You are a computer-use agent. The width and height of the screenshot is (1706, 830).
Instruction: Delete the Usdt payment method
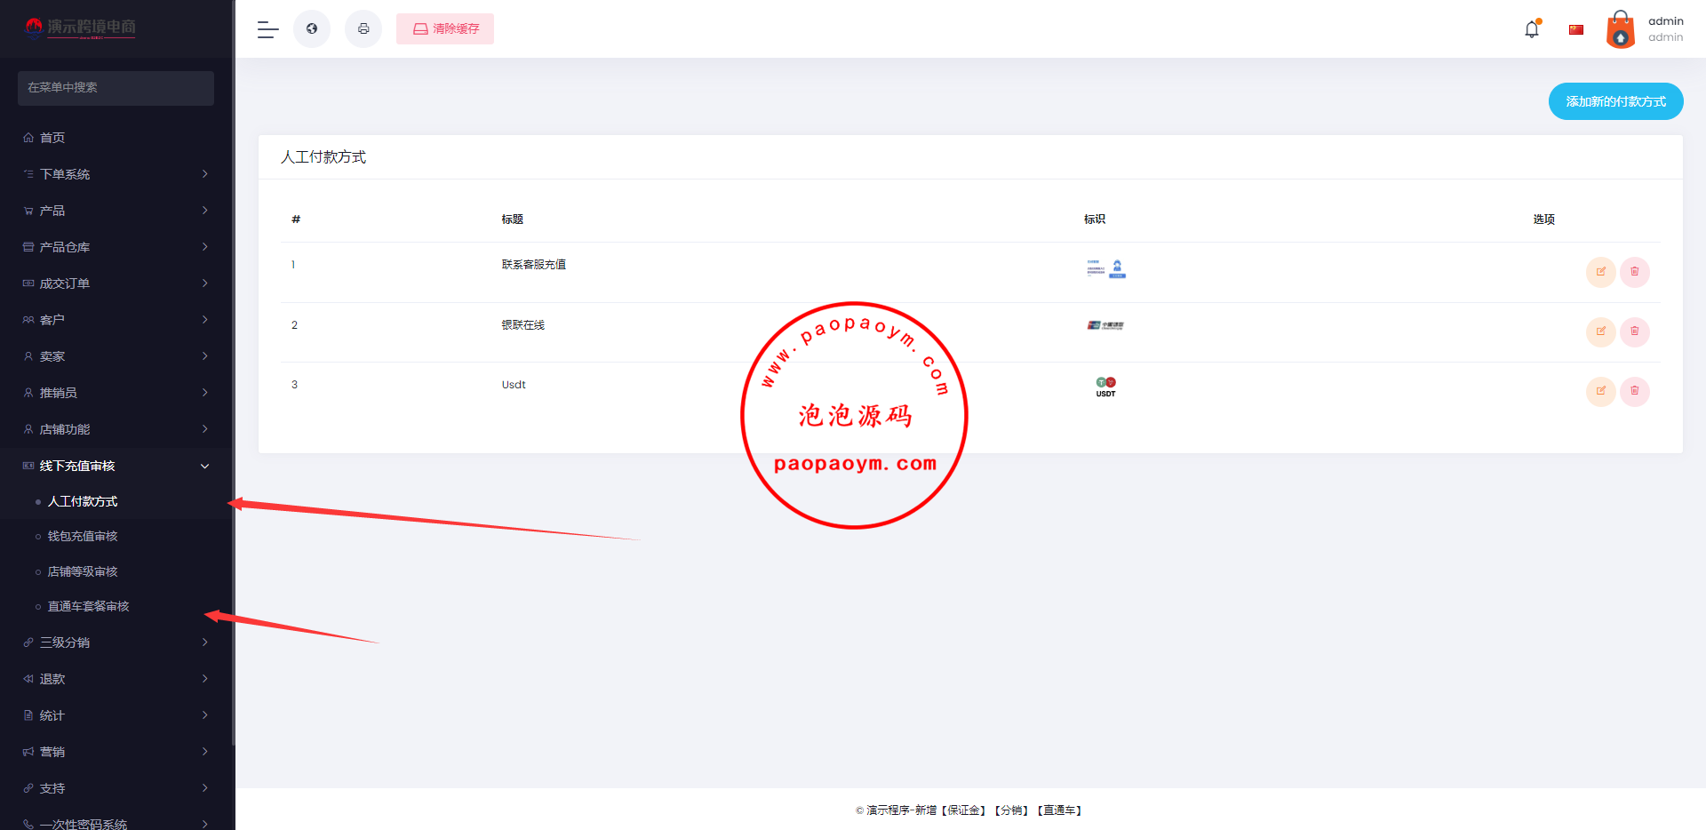point(1634,391)
